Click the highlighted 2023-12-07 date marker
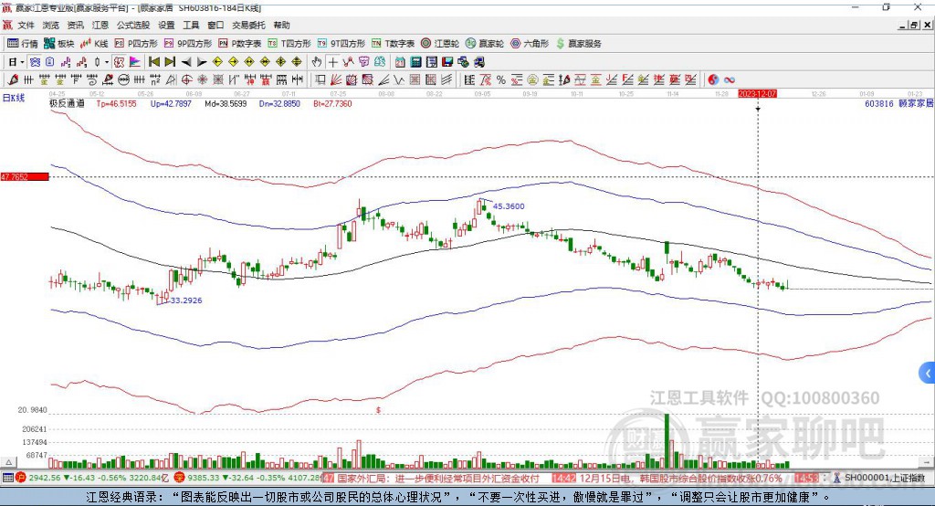Image resolution: width=935 pixels, height=506 pixels. pos(757,94)
